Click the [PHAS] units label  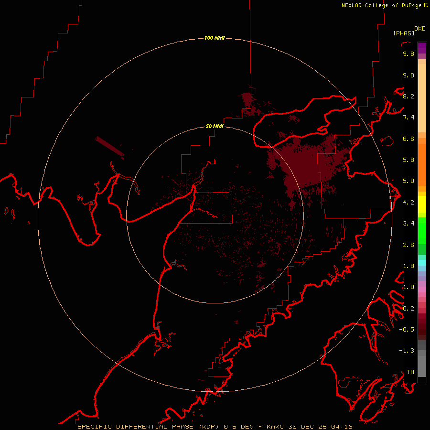404,33
